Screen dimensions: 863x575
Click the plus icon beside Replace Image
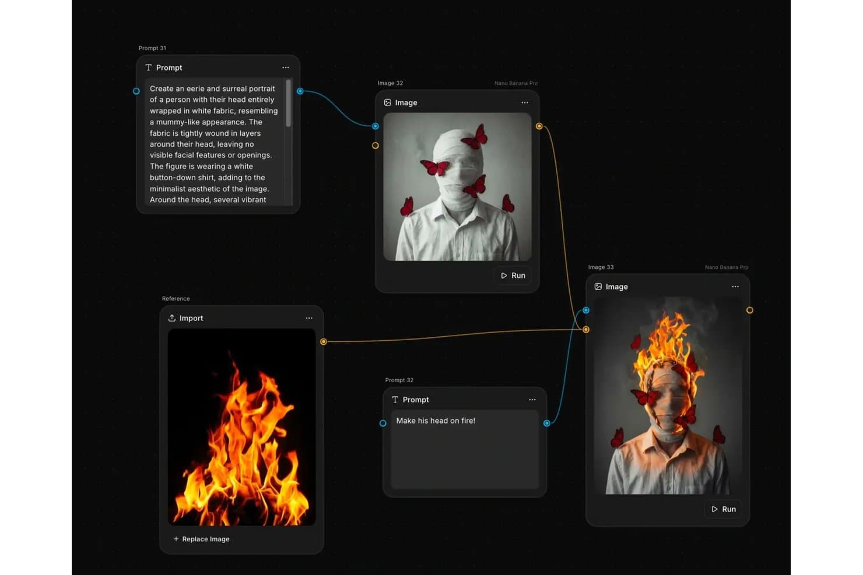[x=176, y=539]
